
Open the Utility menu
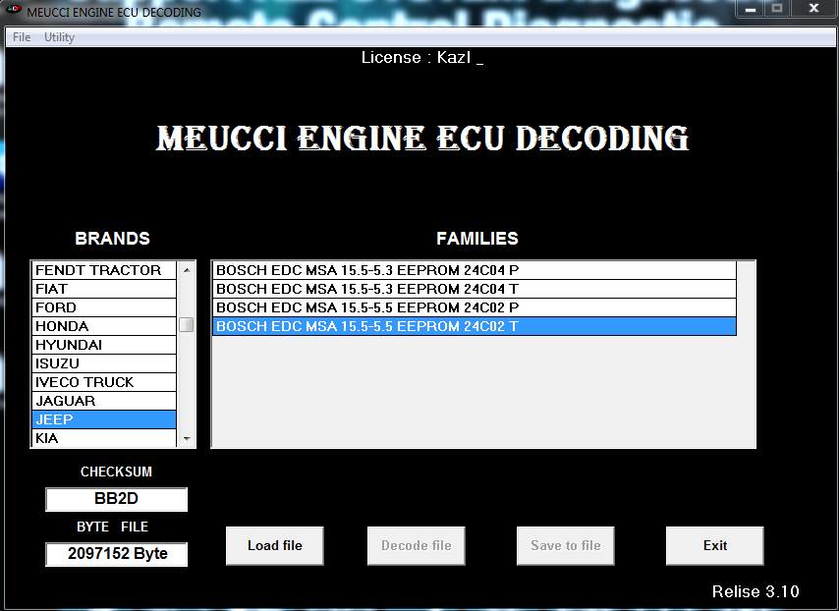tap(59, 37)
